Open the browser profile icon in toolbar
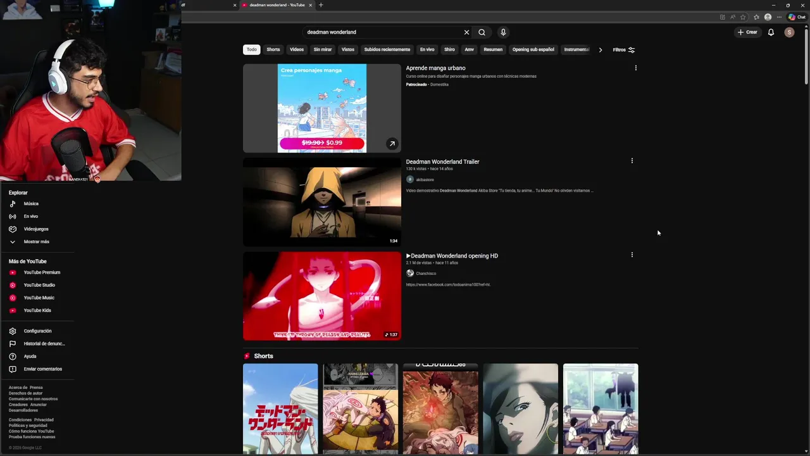 (768, 17)
